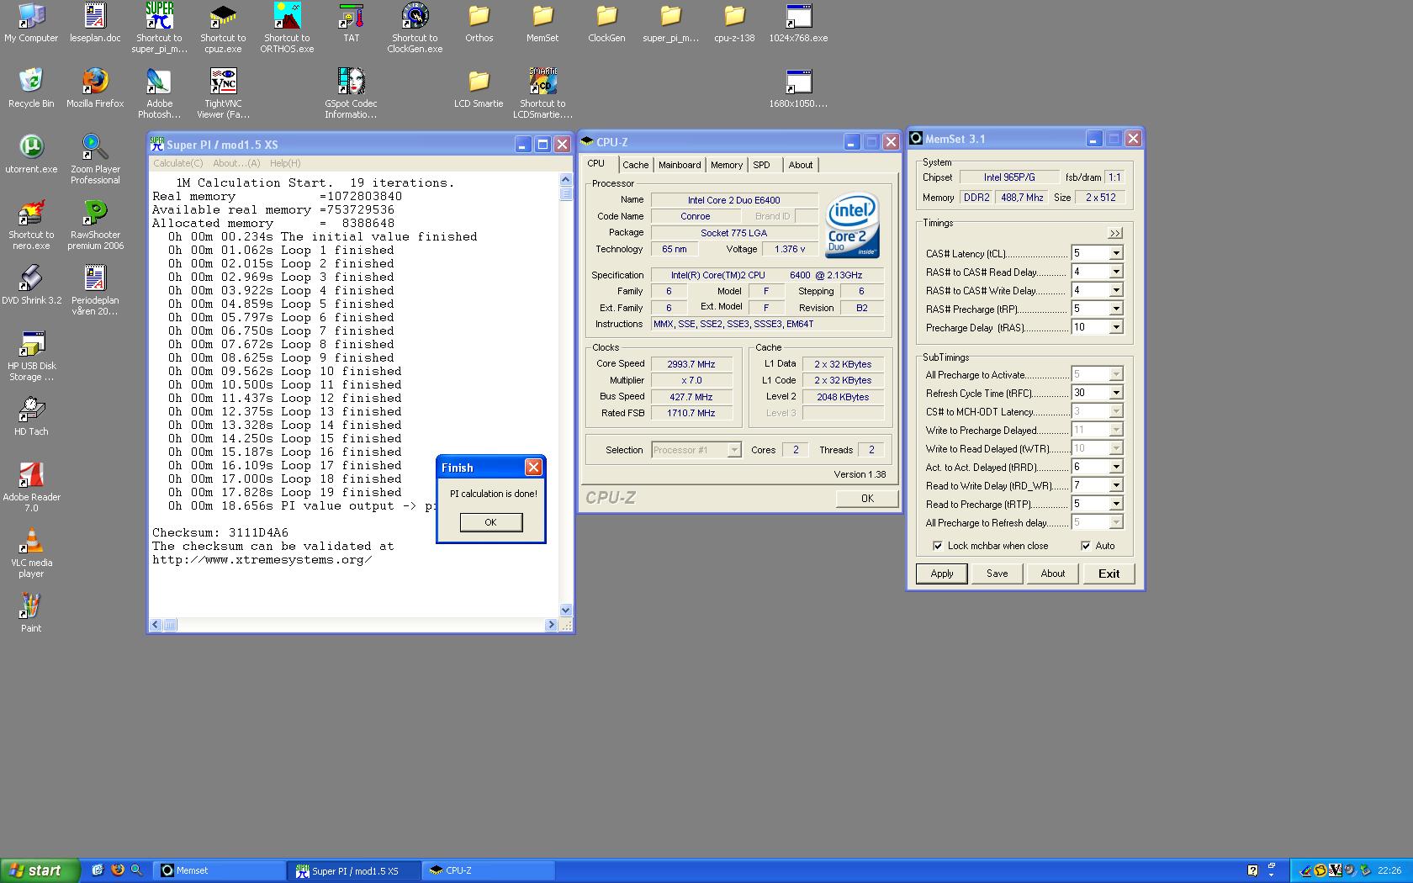Click the >> expander in MemSet Timings

pyautogui.click(x=1115, y=233)
